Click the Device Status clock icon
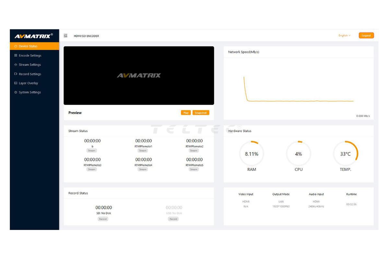The height and width of the screenshot is (259, 389). 16,46
